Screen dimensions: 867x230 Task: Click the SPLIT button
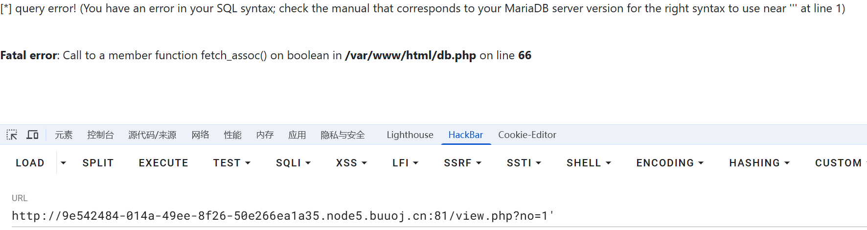click(98, 163)
